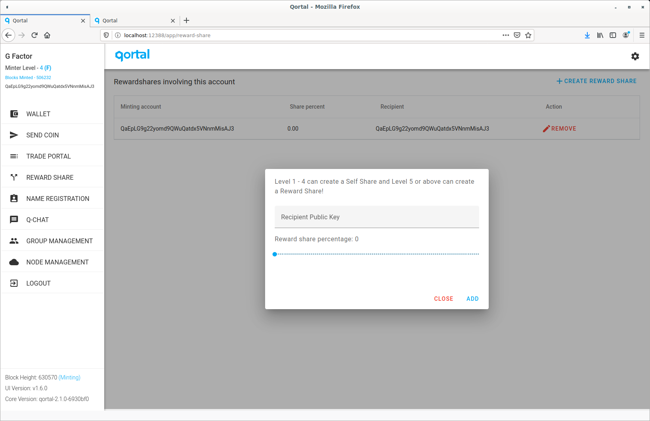Reload the page with refresh icon

click(34, 35)
